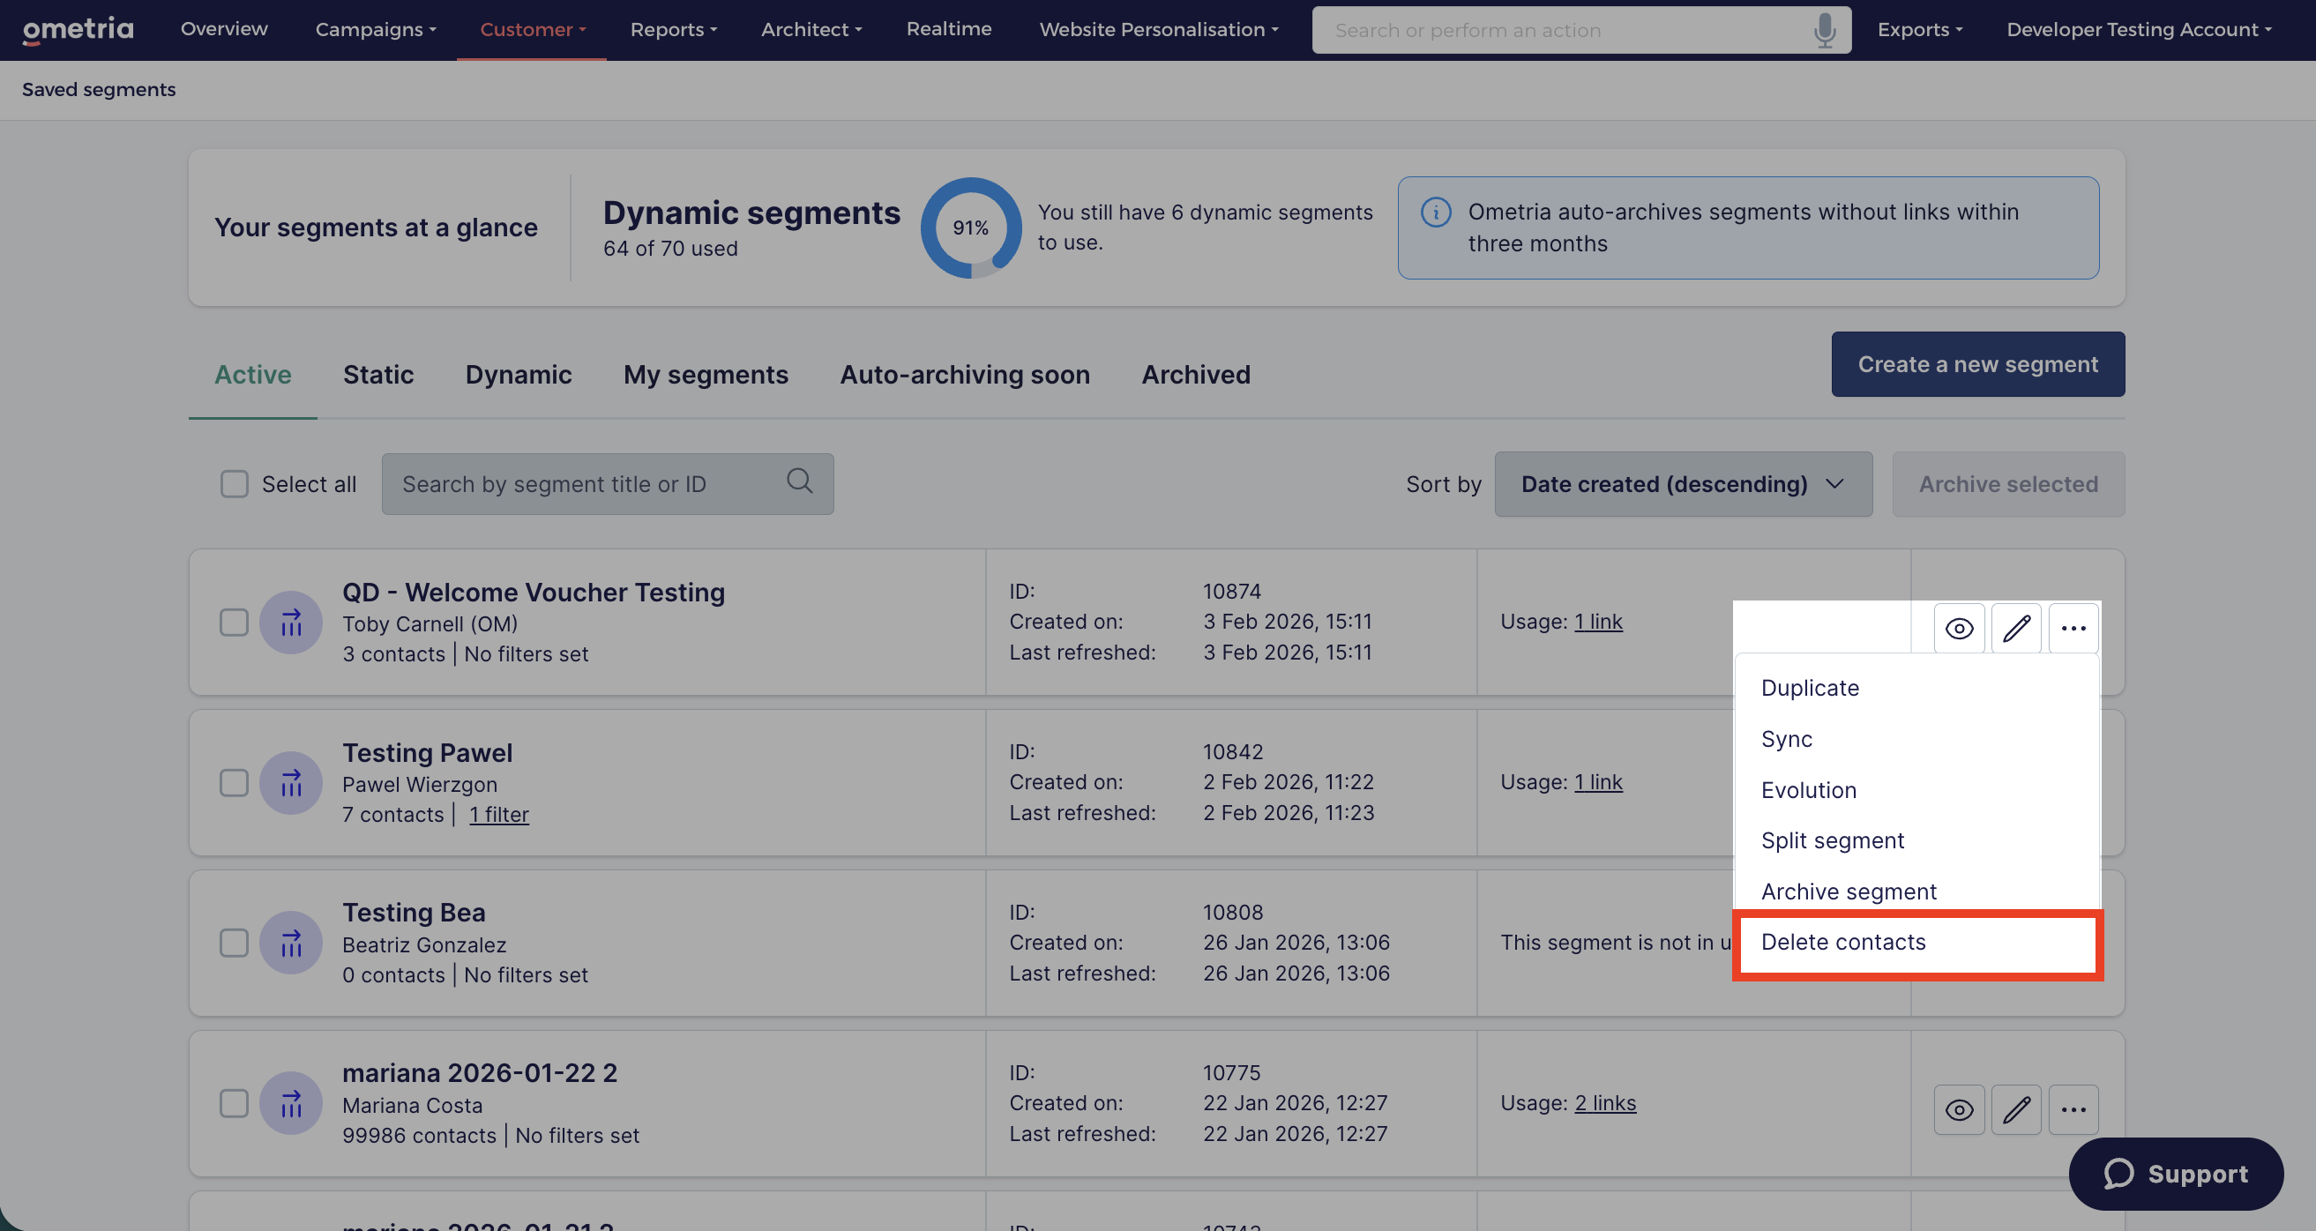
Task: Switch to the Static tab
Action: click(x=378, y=374)
